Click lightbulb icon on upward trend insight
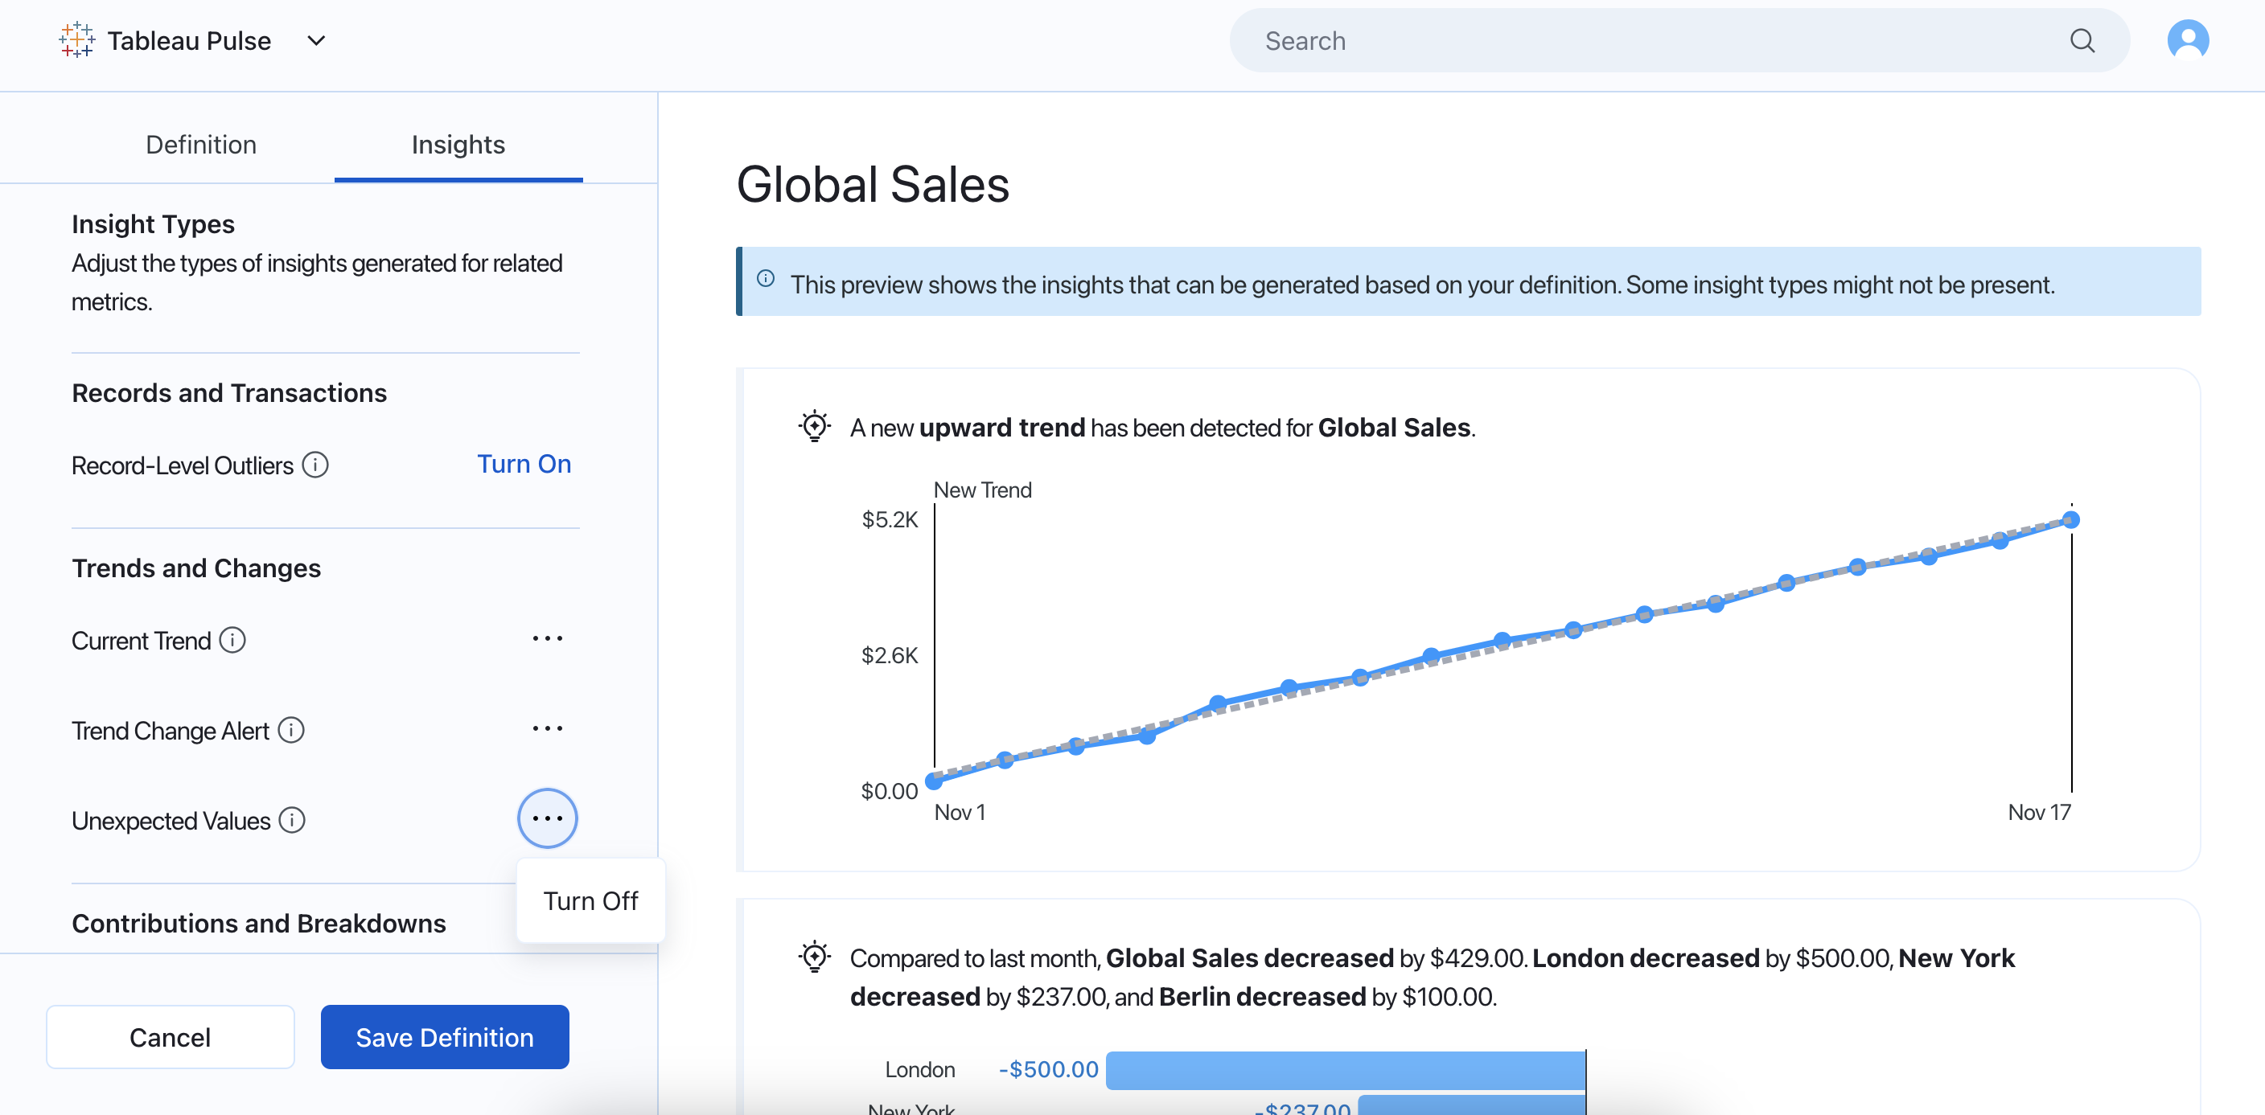This screenshot has width=2265, height=1115. click(x=814, y=426)
